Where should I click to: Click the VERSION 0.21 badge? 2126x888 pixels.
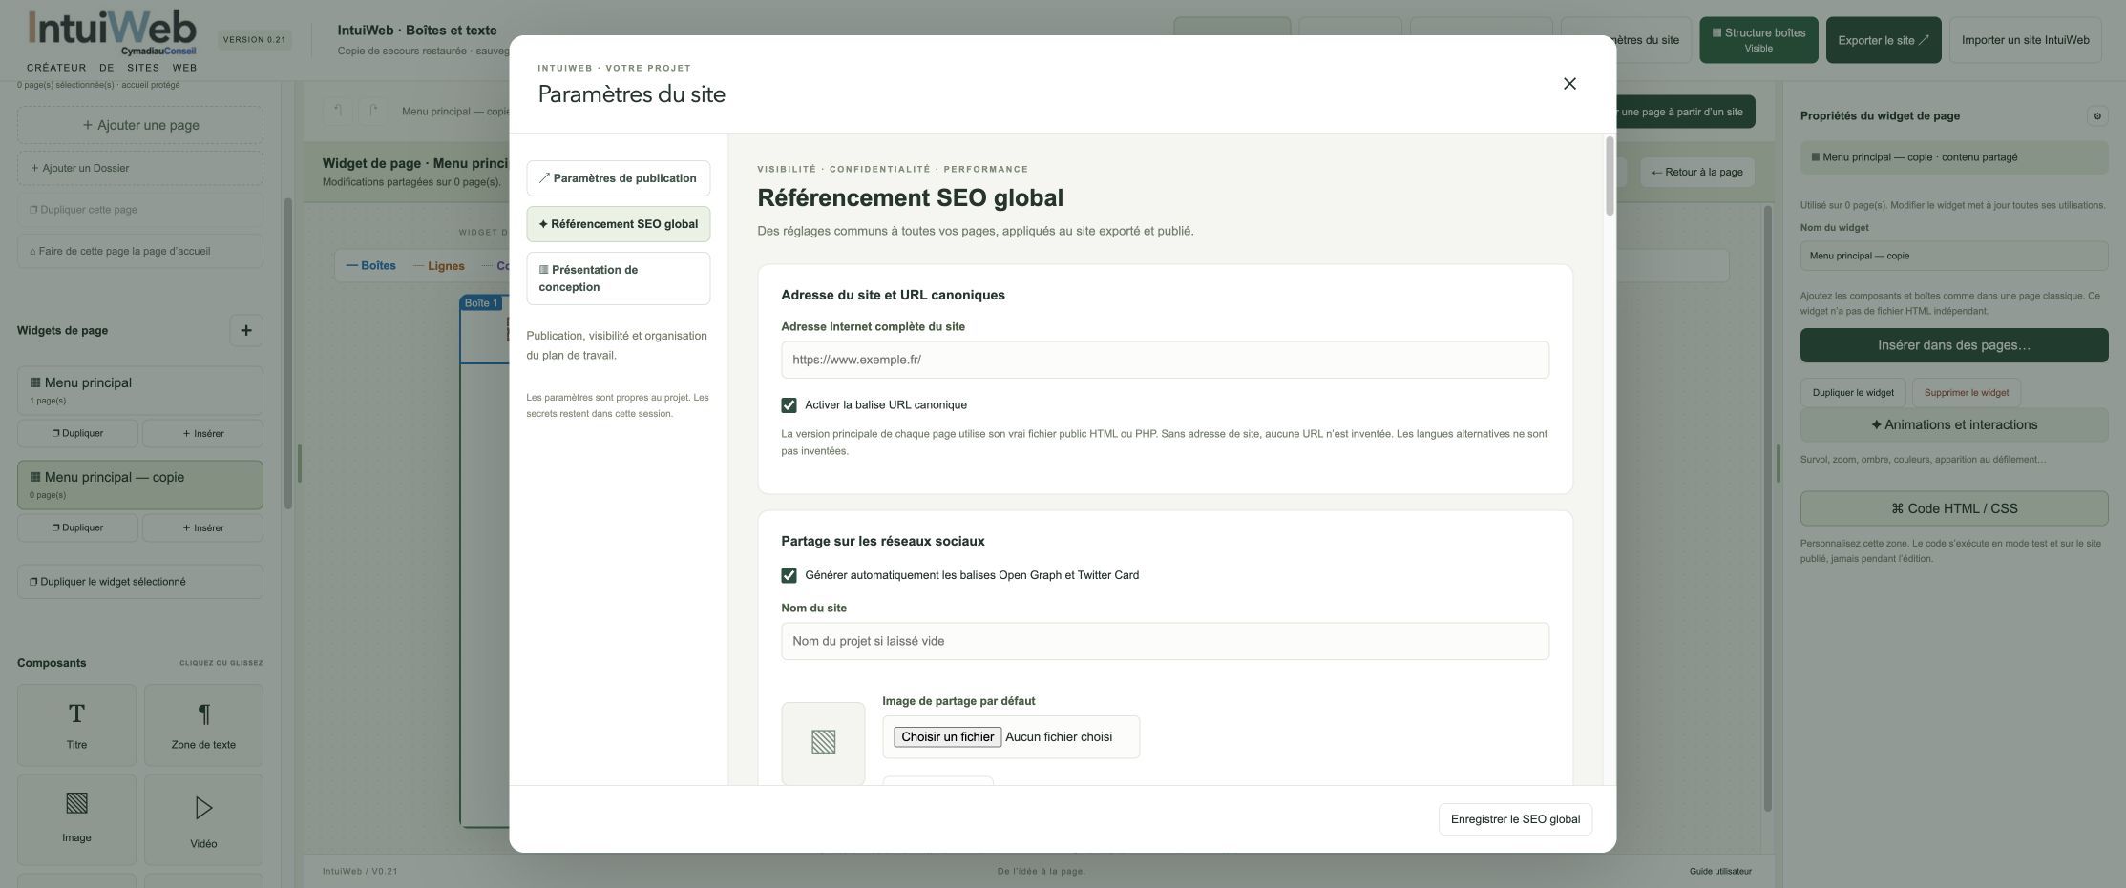point(254,40)
